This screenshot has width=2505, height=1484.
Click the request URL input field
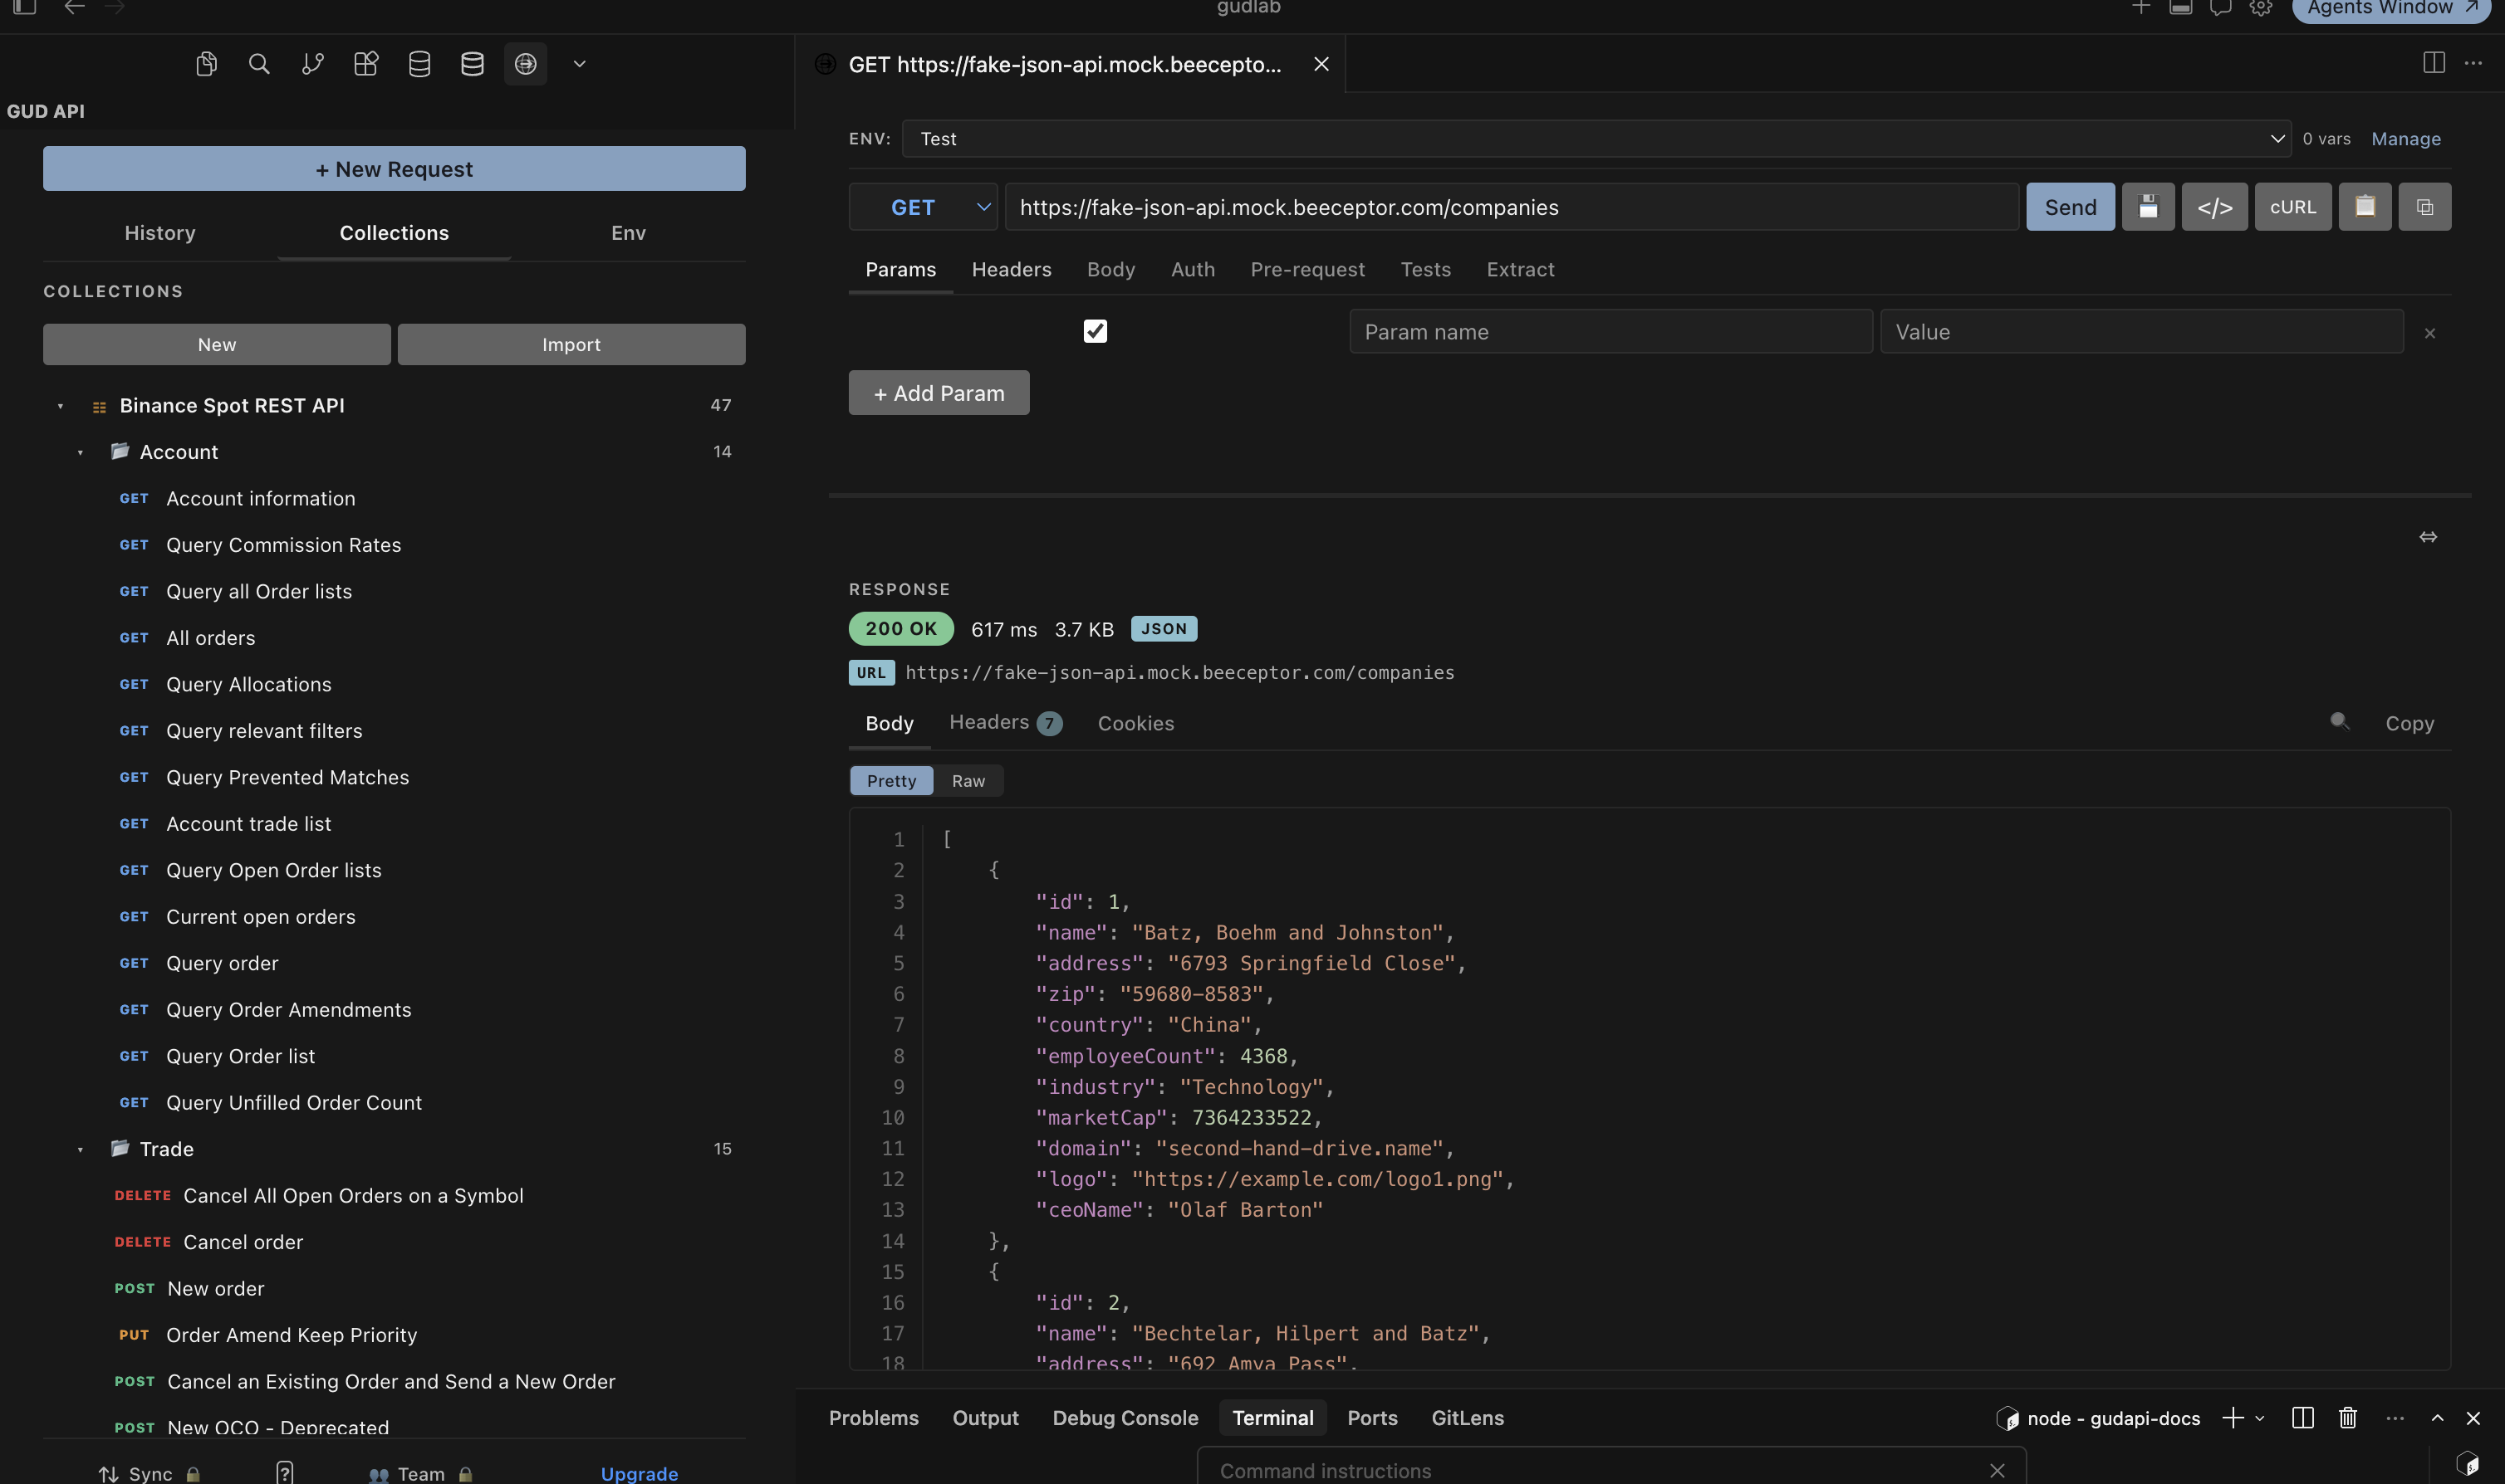tap(1512, 207)
